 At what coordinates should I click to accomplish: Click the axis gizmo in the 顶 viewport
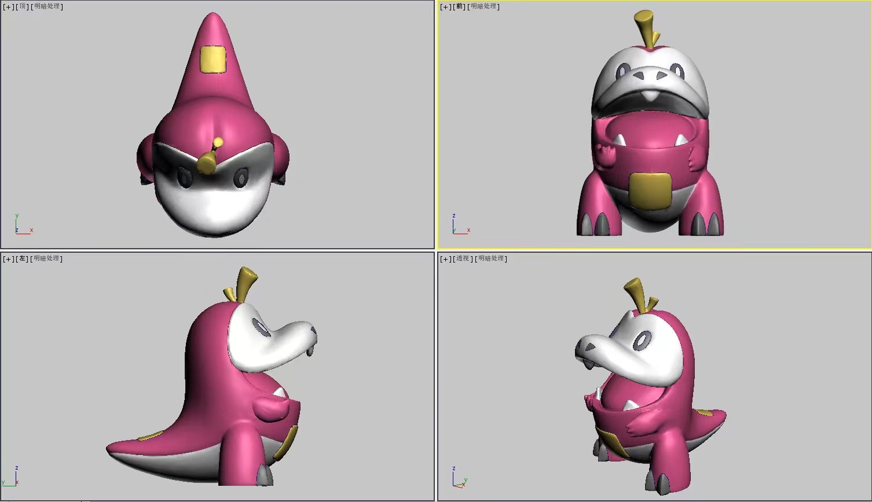(21, 227)
